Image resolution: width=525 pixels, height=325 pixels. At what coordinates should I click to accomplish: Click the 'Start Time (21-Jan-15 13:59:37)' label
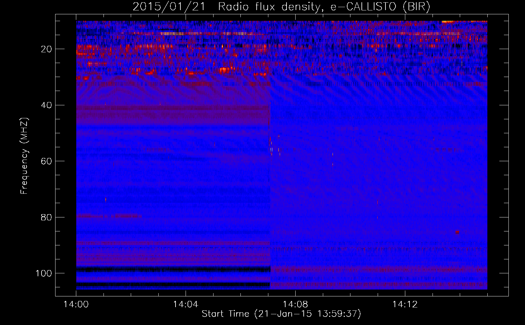pyautogui.click(x=281, y=314)
